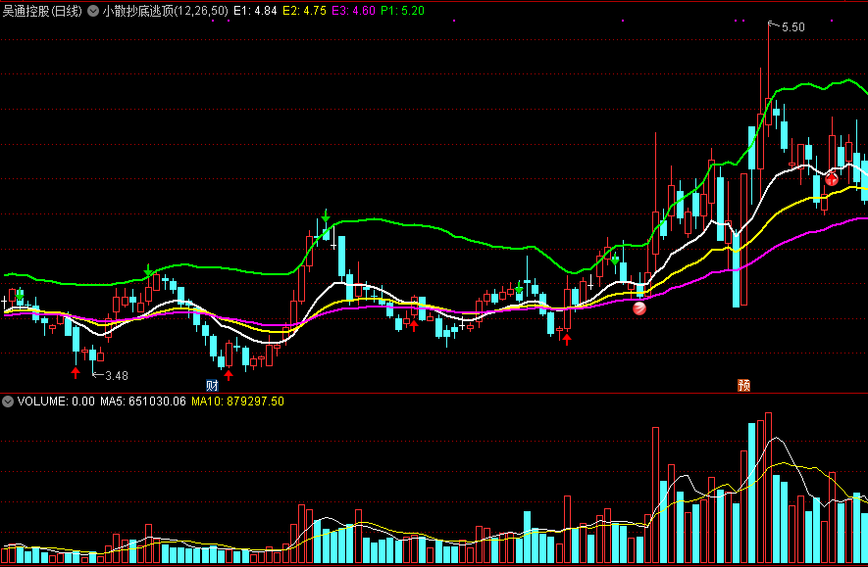Click the red buy arrow beside 3.48 label

76,373
